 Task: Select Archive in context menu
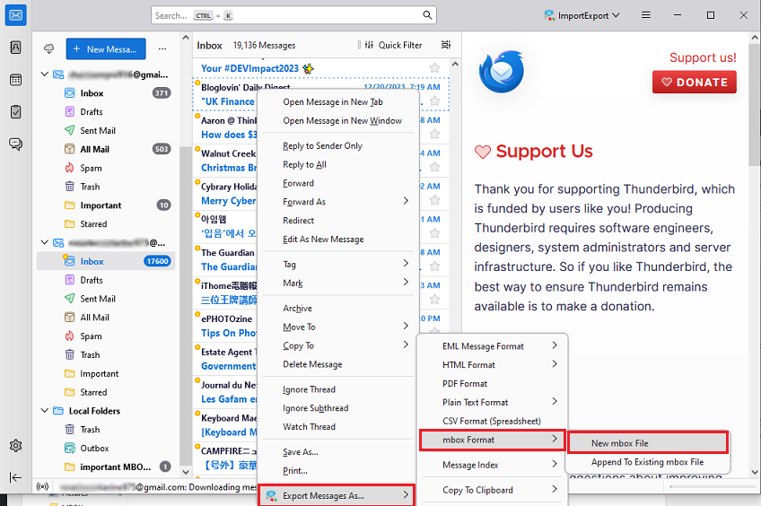tap(337, 309)
